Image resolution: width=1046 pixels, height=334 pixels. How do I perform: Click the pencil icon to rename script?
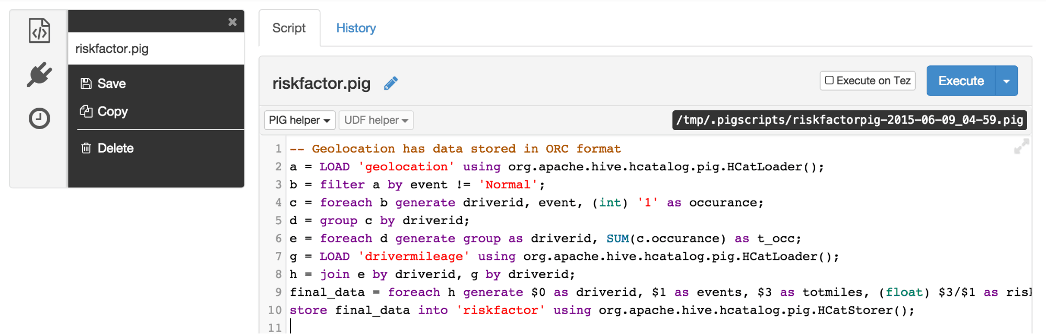[x=391, y=83]
